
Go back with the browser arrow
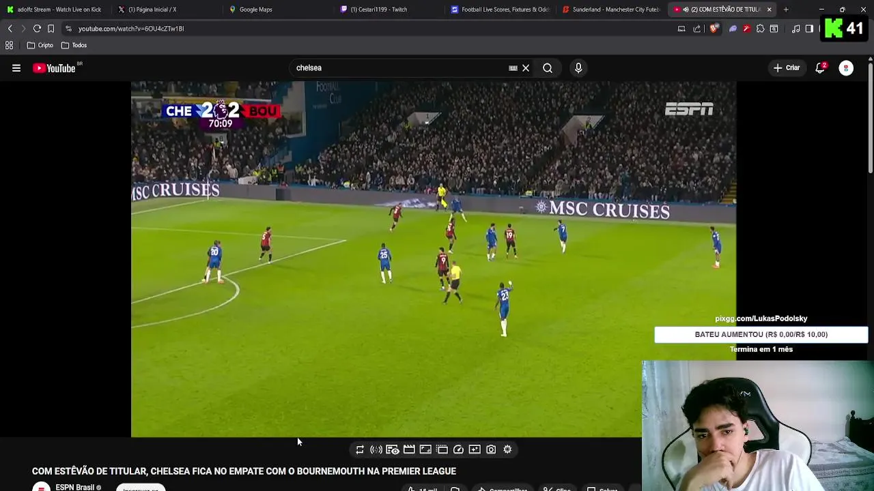(10, 29)
